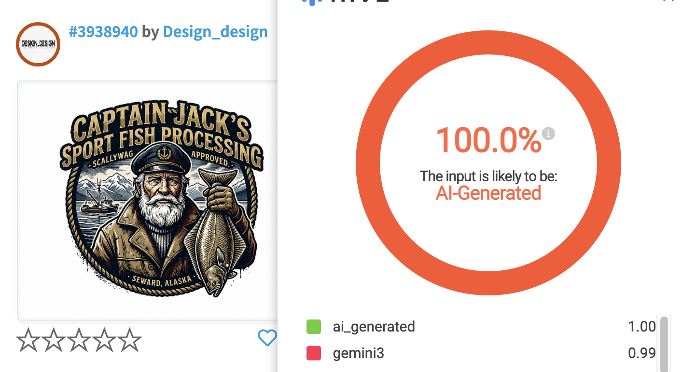The height and width of the screenshot is (372, 696).
Task: Click the info icon beside 100.0%
Action: coord(548,133)
